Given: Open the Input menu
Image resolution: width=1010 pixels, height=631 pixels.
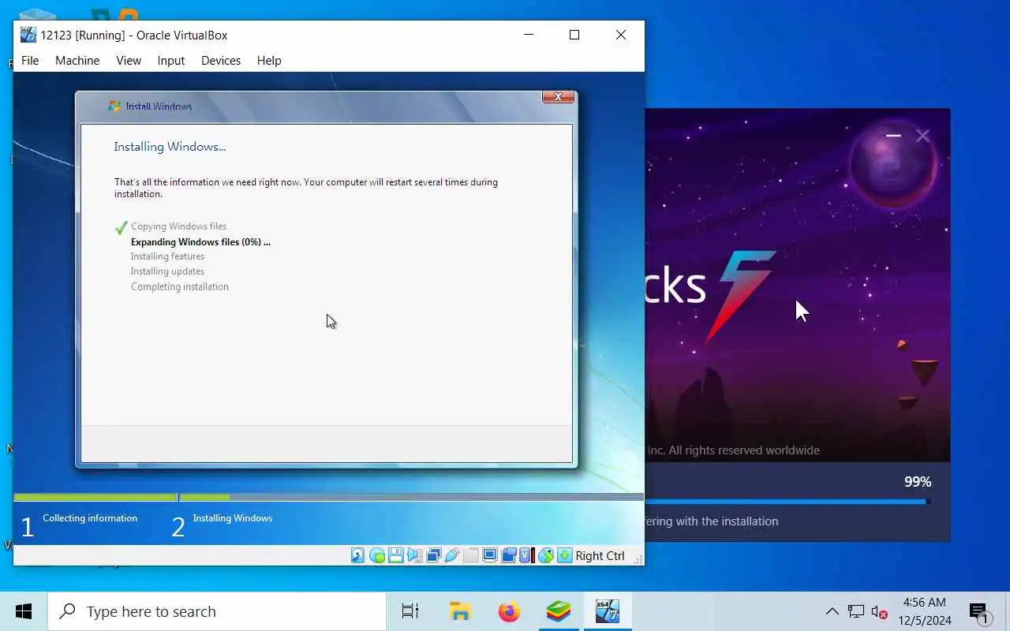Looking at the screenshot, I should pos(170,61).
